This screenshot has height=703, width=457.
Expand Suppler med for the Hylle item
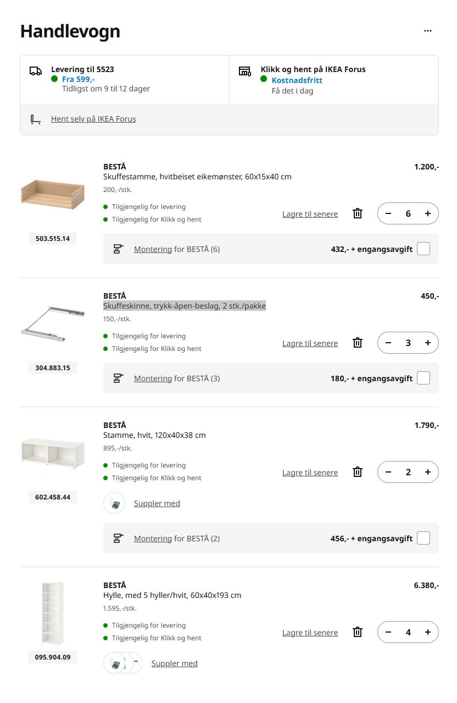click(x=175, y=663)
